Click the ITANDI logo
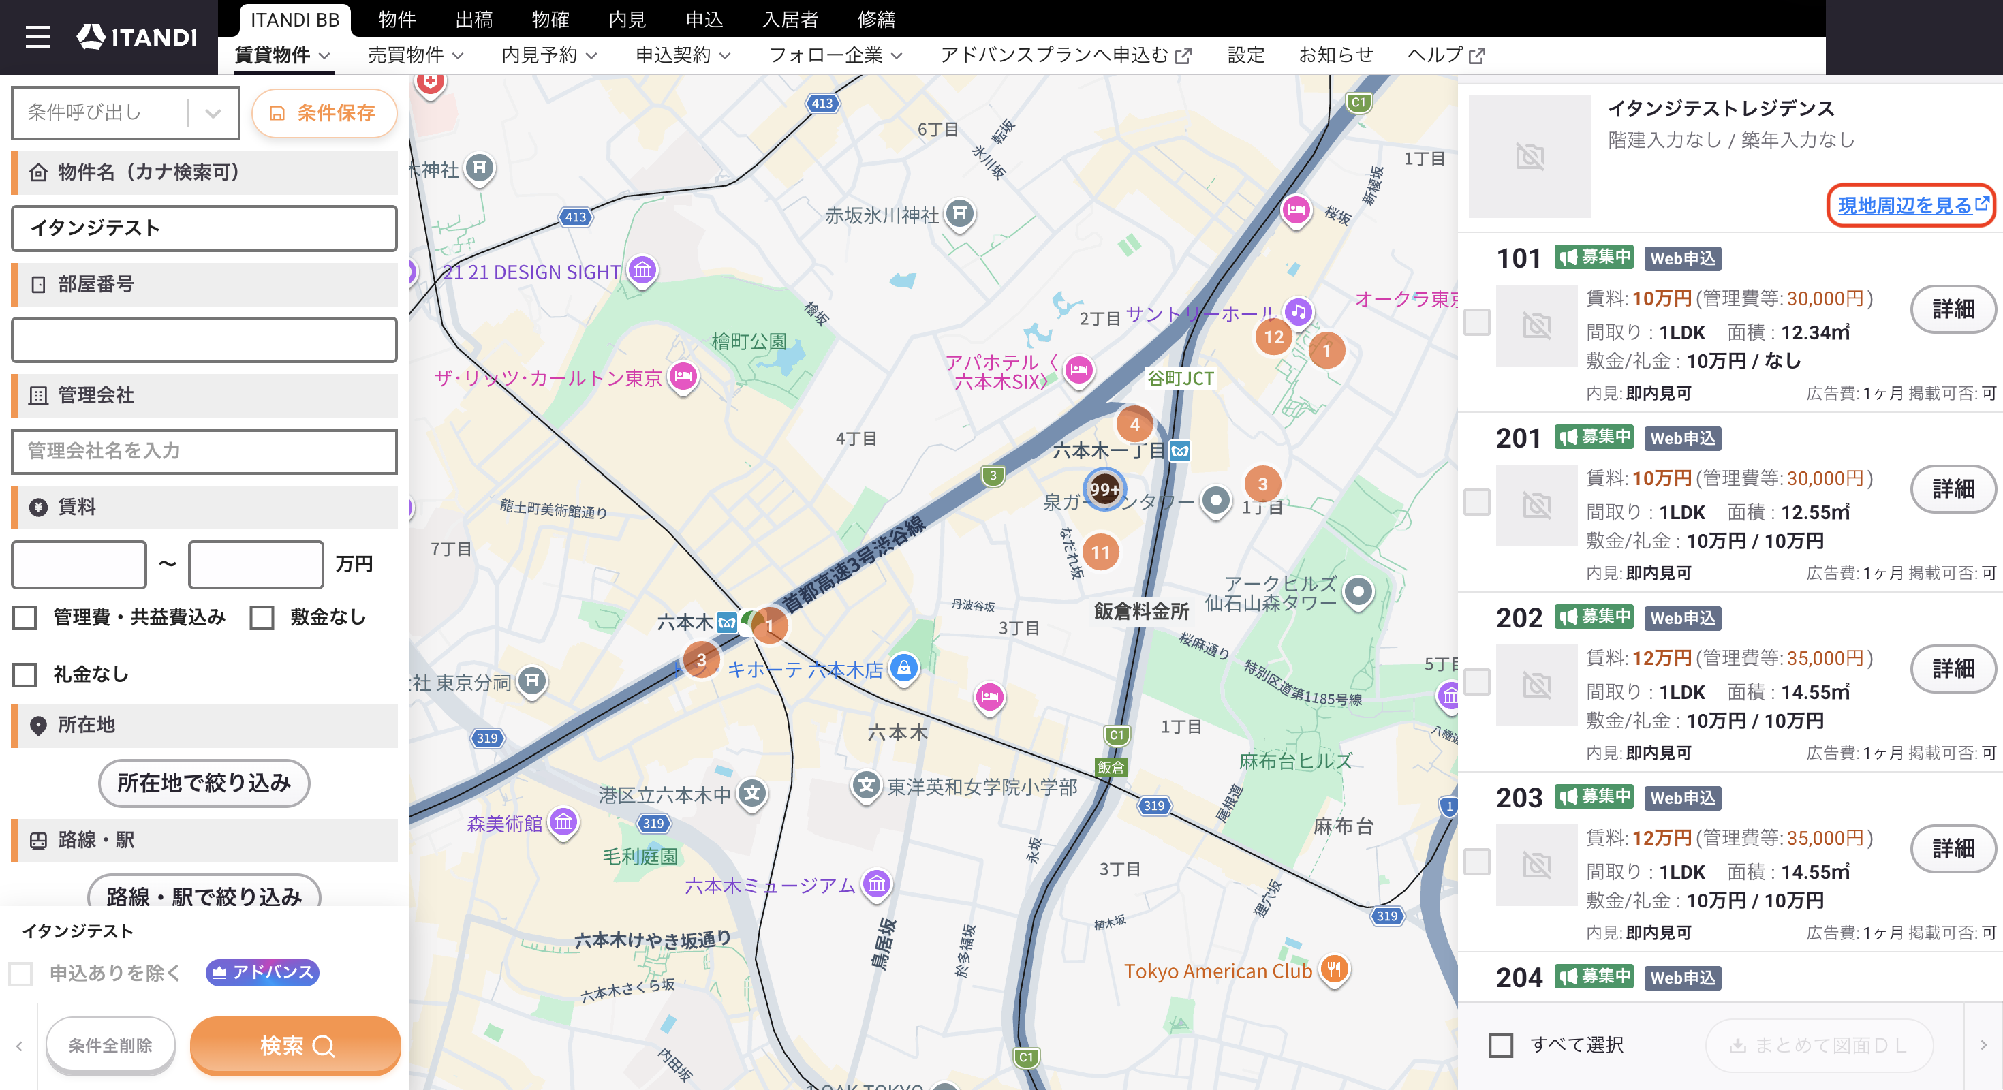This screenshot has height=1090, width=2003. tap(137, 37)
